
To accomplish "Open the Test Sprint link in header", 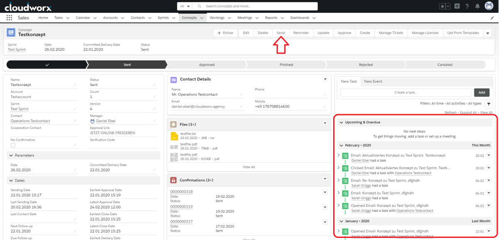I will coord(17,49).
